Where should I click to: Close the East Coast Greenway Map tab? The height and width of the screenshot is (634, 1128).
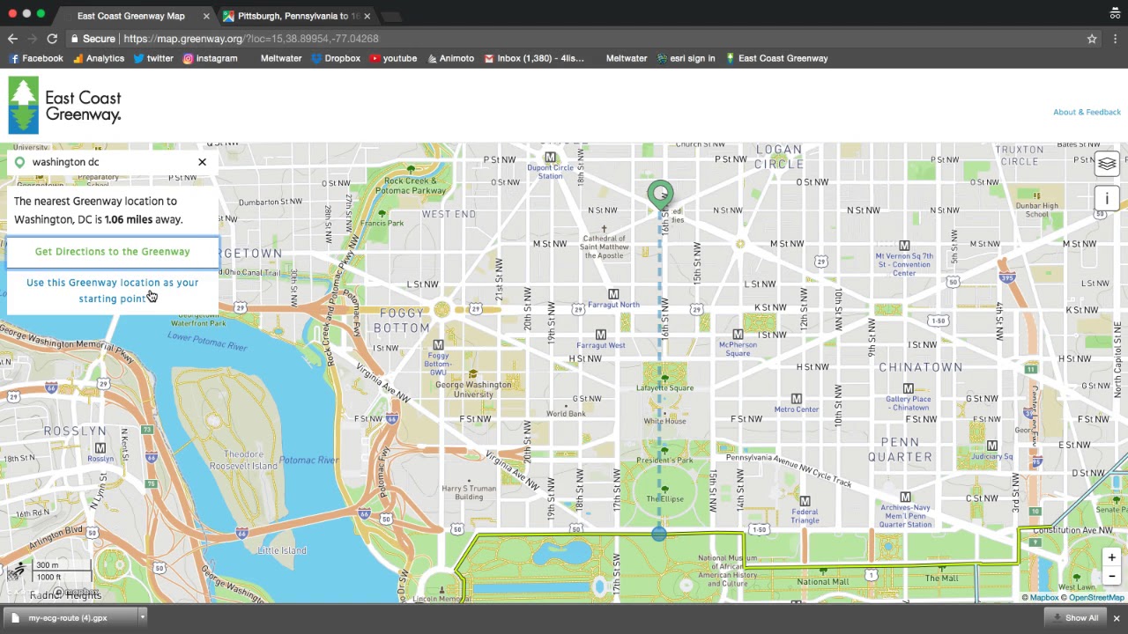click(207, 16)
